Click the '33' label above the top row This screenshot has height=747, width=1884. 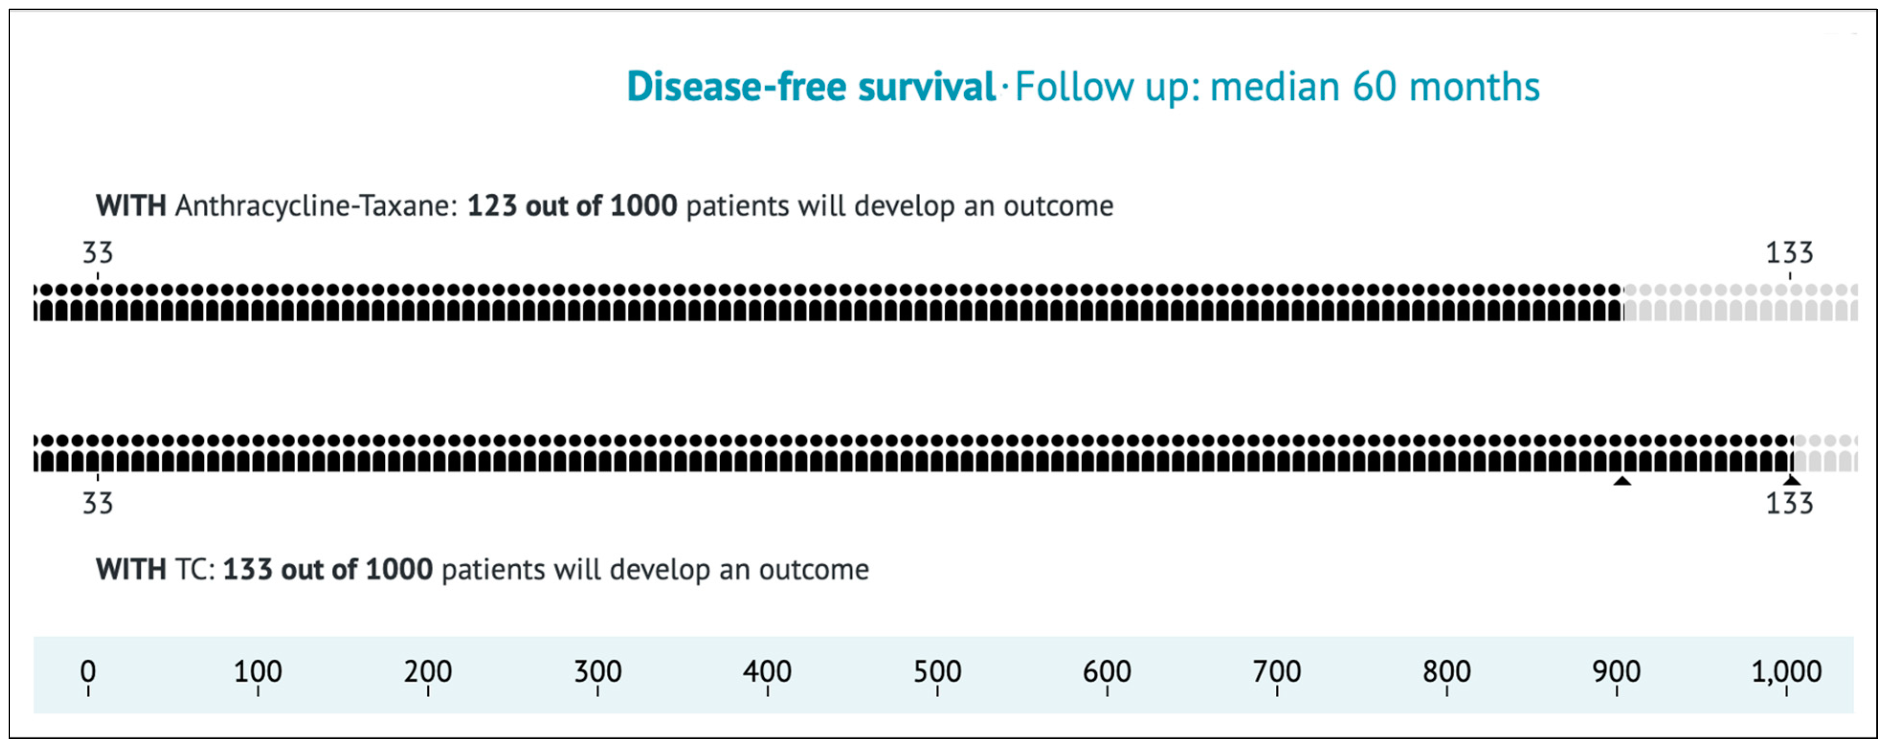tap(97, 253)
